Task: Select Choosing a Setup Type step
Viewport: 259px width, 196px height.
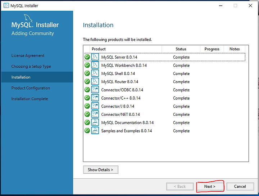Action: [x=31, y=67]
